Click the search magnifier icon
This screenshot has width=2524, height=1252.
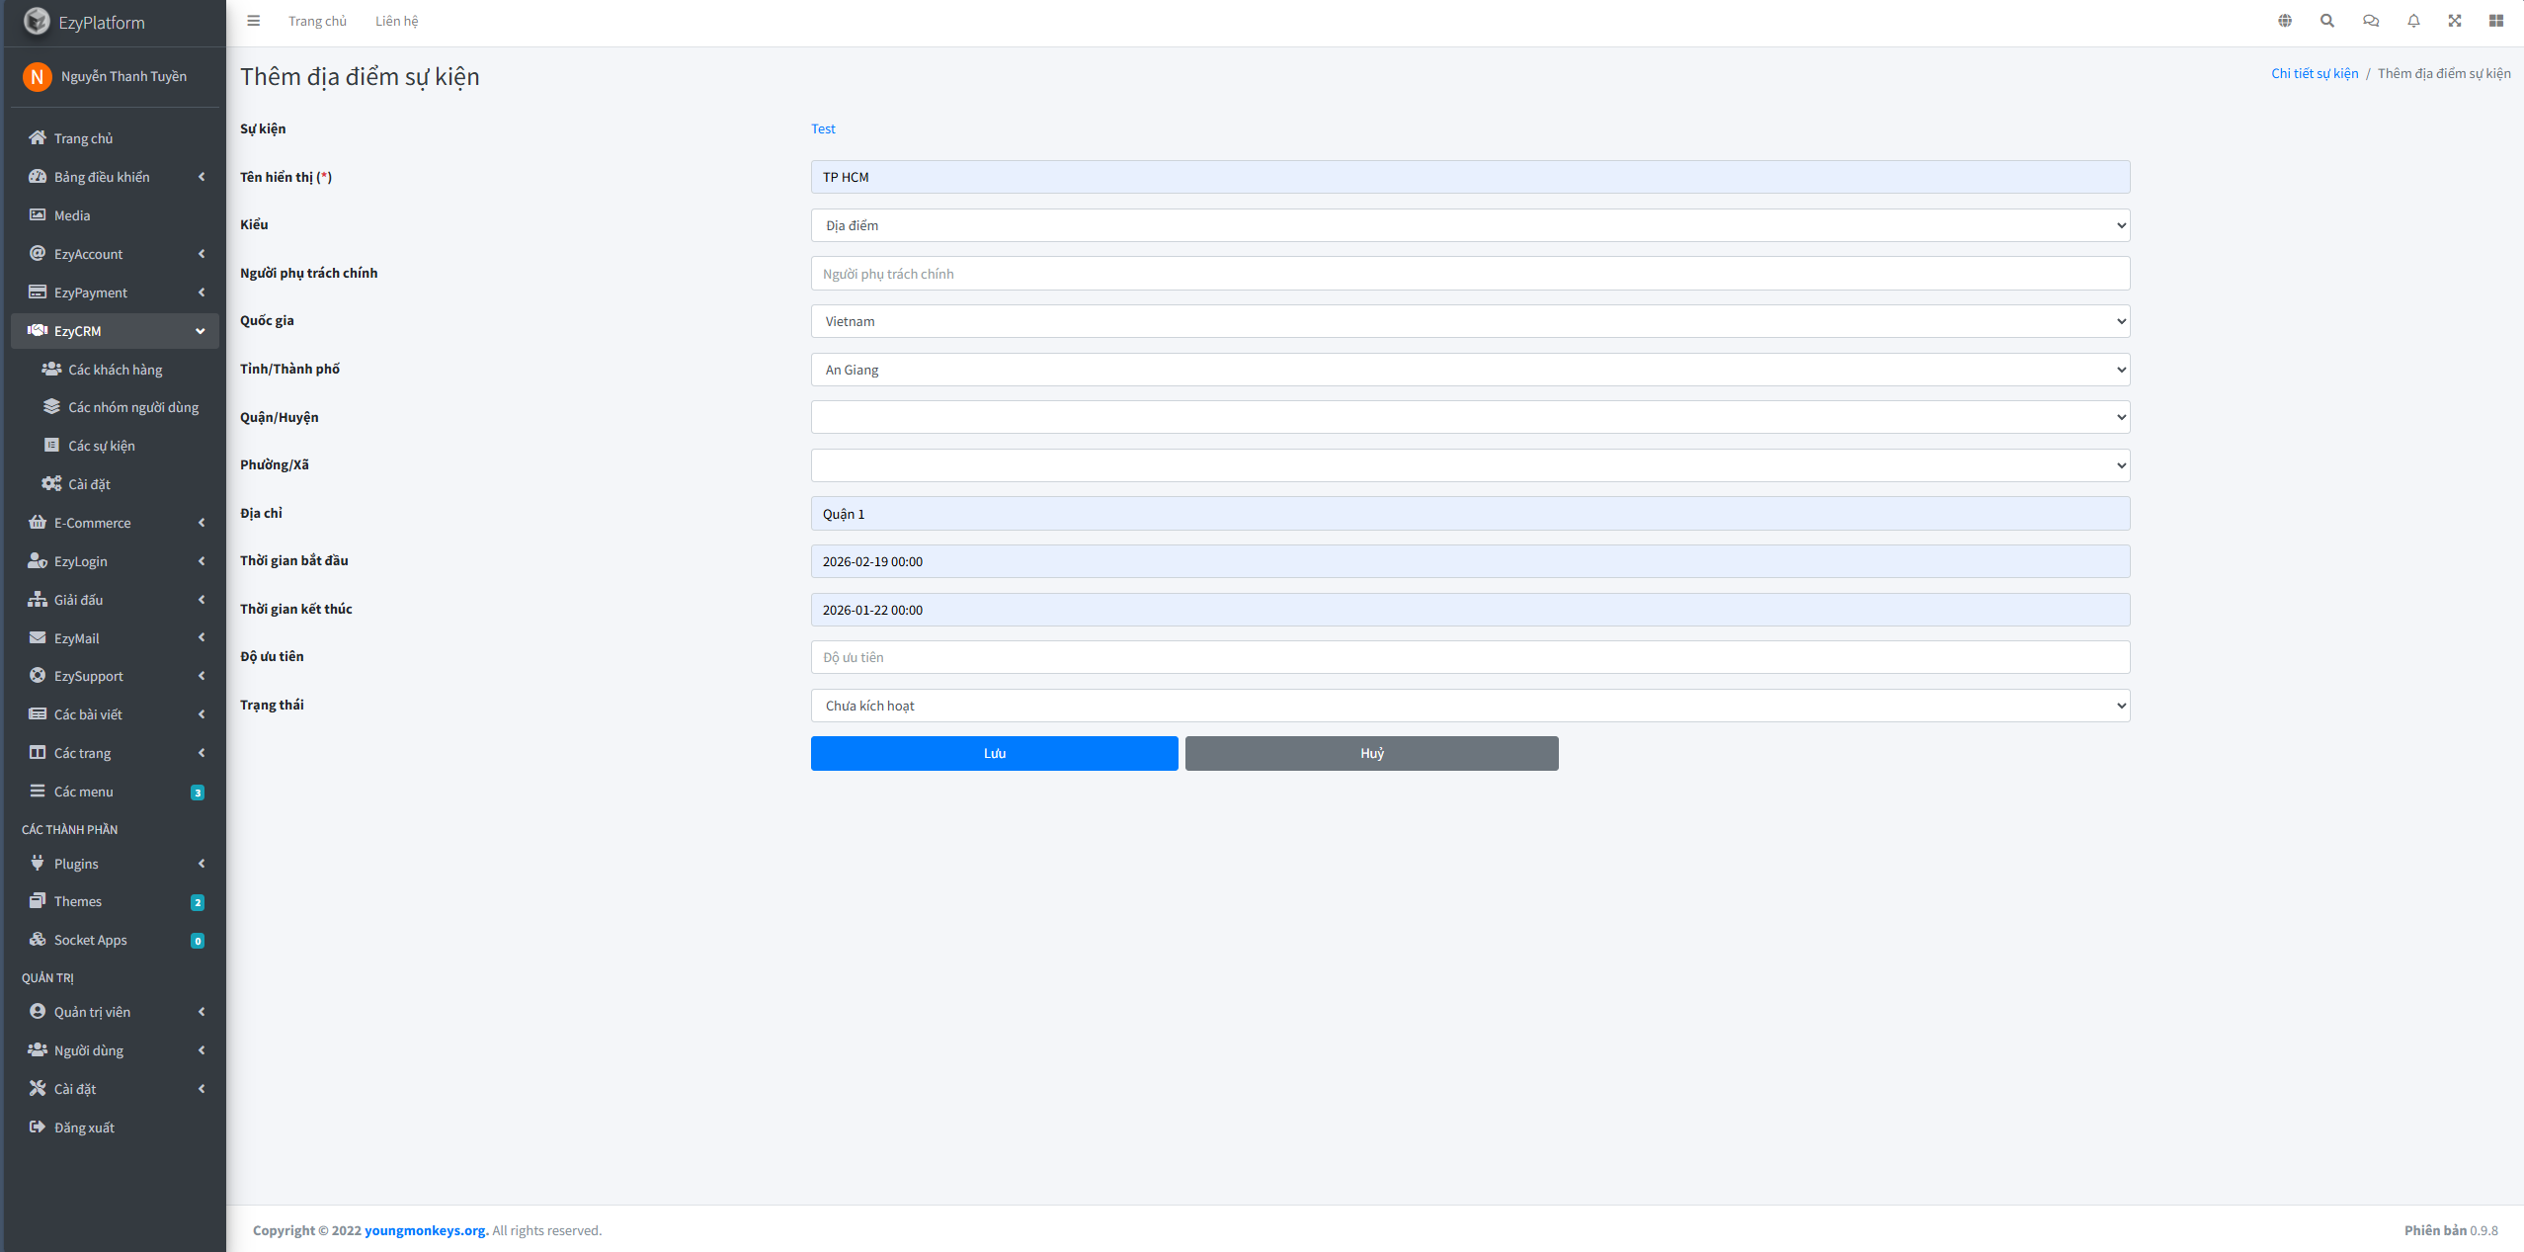2327,21
